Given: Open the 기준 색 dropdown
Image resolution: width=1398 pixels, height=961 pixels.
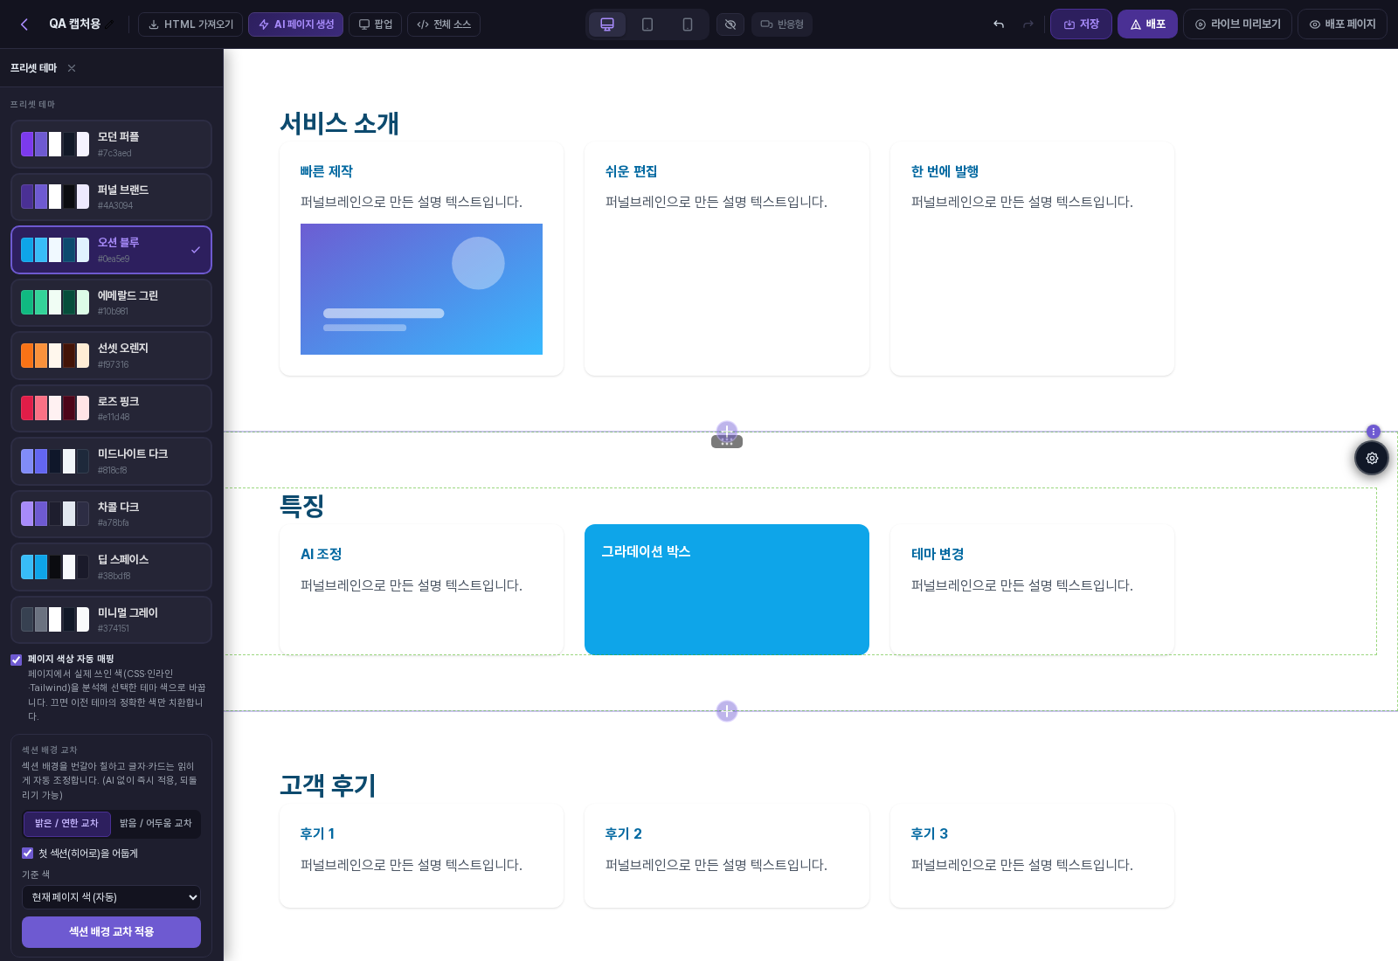Looking at the screenshot, I should [x=111, y=897].
